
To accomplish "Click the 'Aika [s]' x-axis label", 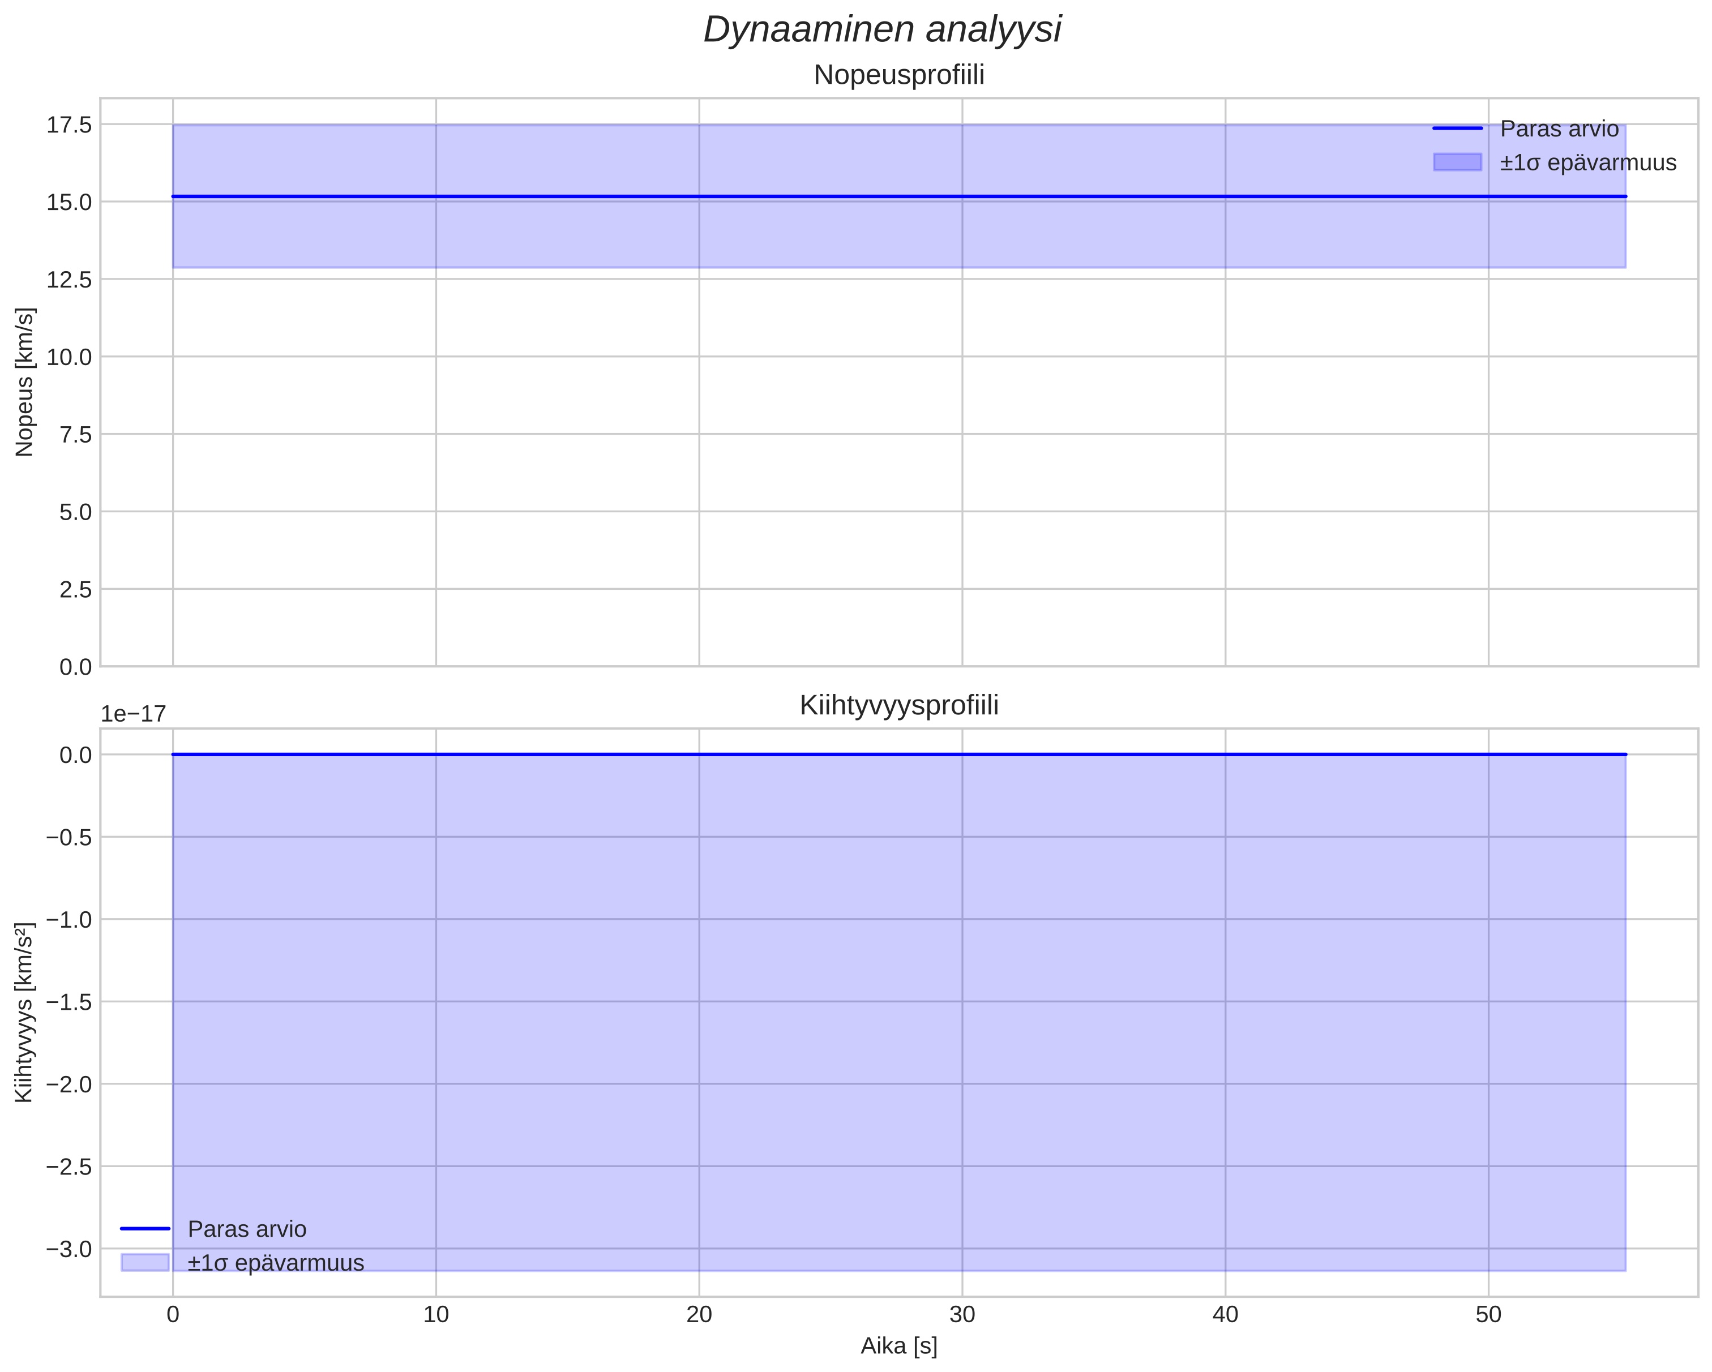I will 899,1346.
